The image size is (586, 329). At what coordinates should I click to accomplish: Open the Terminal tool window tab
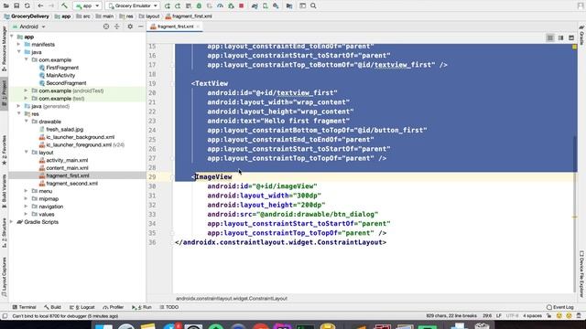[x=25, y=307]
